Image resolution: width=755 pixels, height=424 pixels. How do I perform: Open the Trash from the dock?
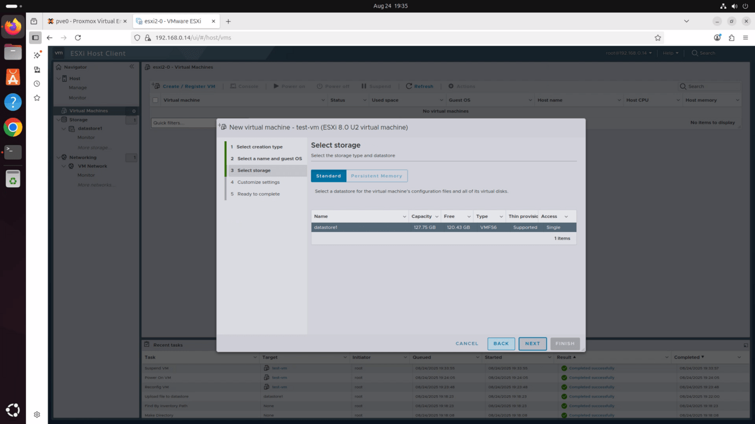click(x=13, y=178)
